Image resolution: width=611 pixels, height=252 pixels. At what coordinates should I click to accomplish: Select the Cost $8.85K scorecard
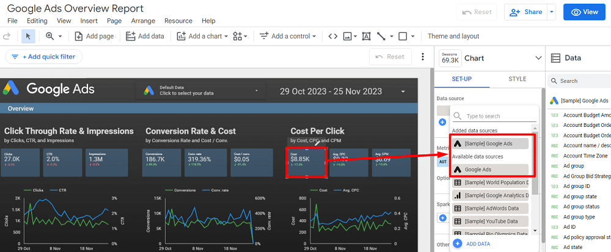pyautogui.click(x=306, y=162)
